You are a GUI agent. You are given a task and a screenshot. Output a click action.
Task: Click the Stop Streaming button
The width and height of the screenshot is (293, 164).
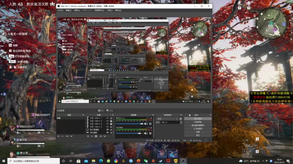pyautogui.click(x=198, y=119)
